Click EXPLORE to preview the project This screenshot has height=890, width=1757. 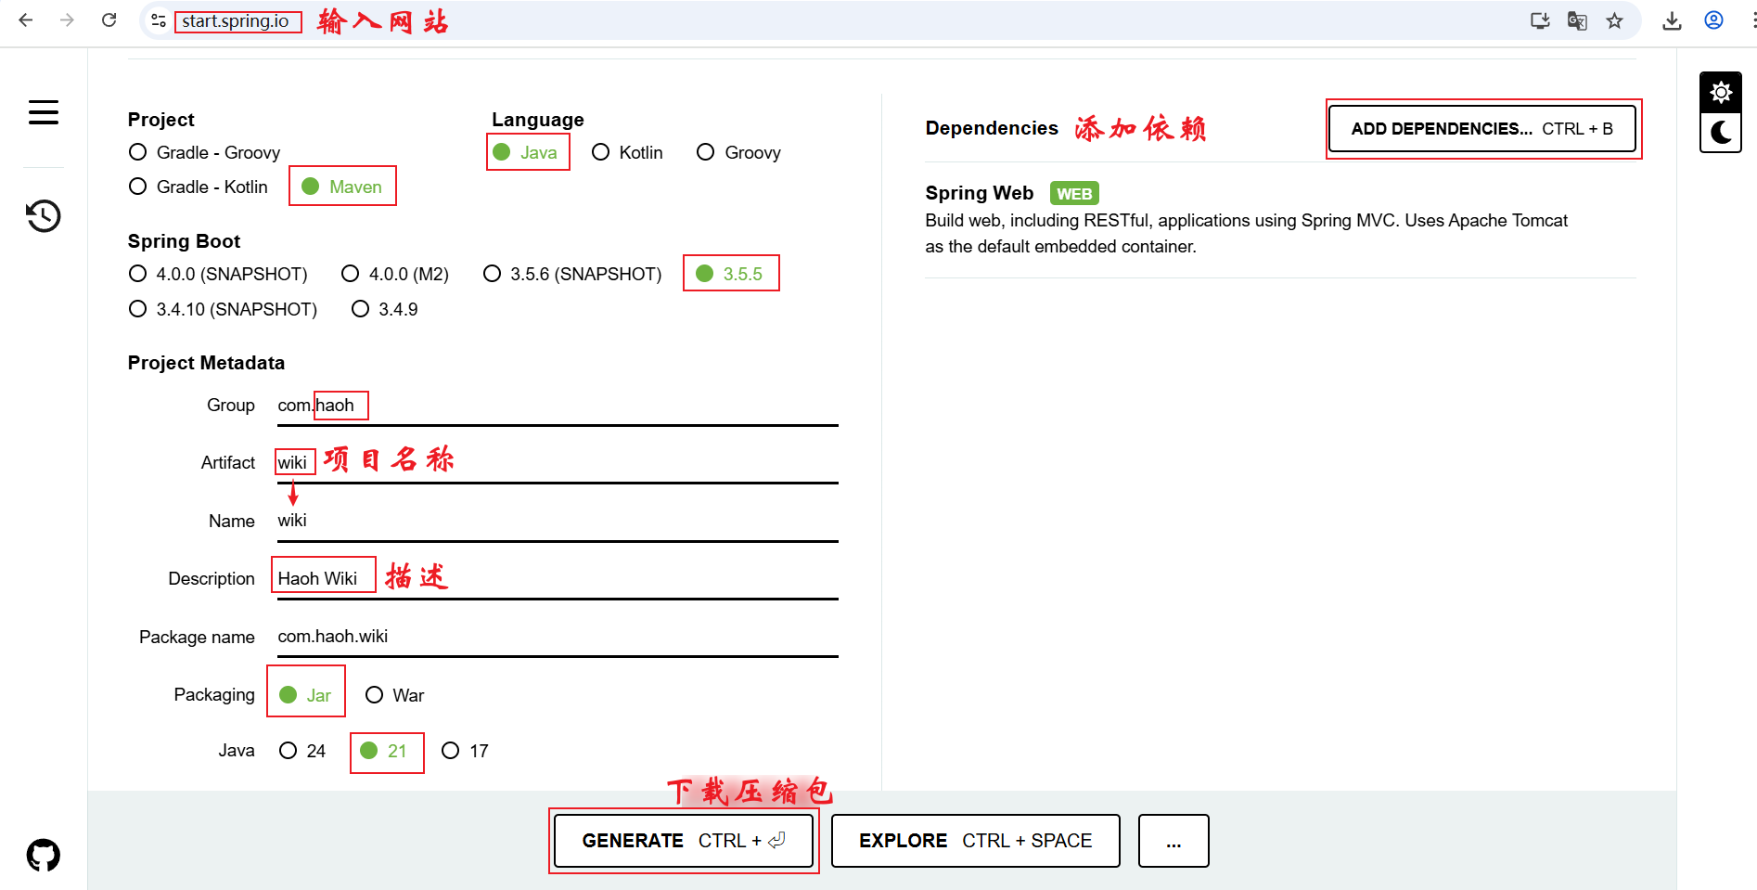pyautogui.click(x=974, y=840)
